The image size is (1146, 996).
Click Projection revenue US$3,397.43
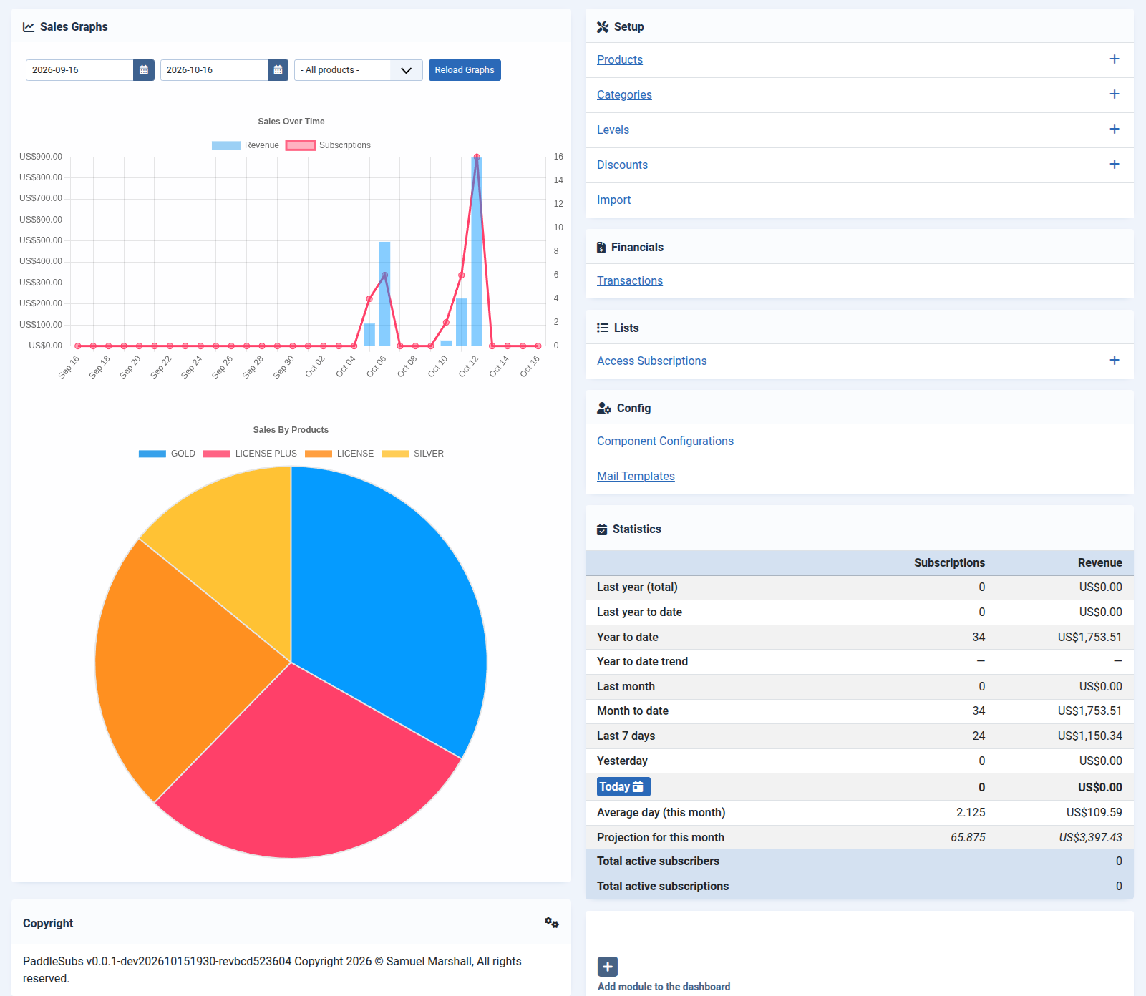click(1090, 837)
